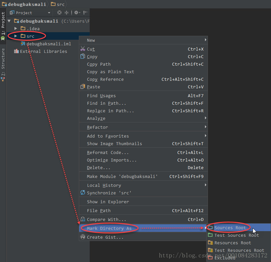The height and width of the screenshot is (262, 271).
Task: Select Mark Directory As menu entry
Action: [x=143, y=228]
